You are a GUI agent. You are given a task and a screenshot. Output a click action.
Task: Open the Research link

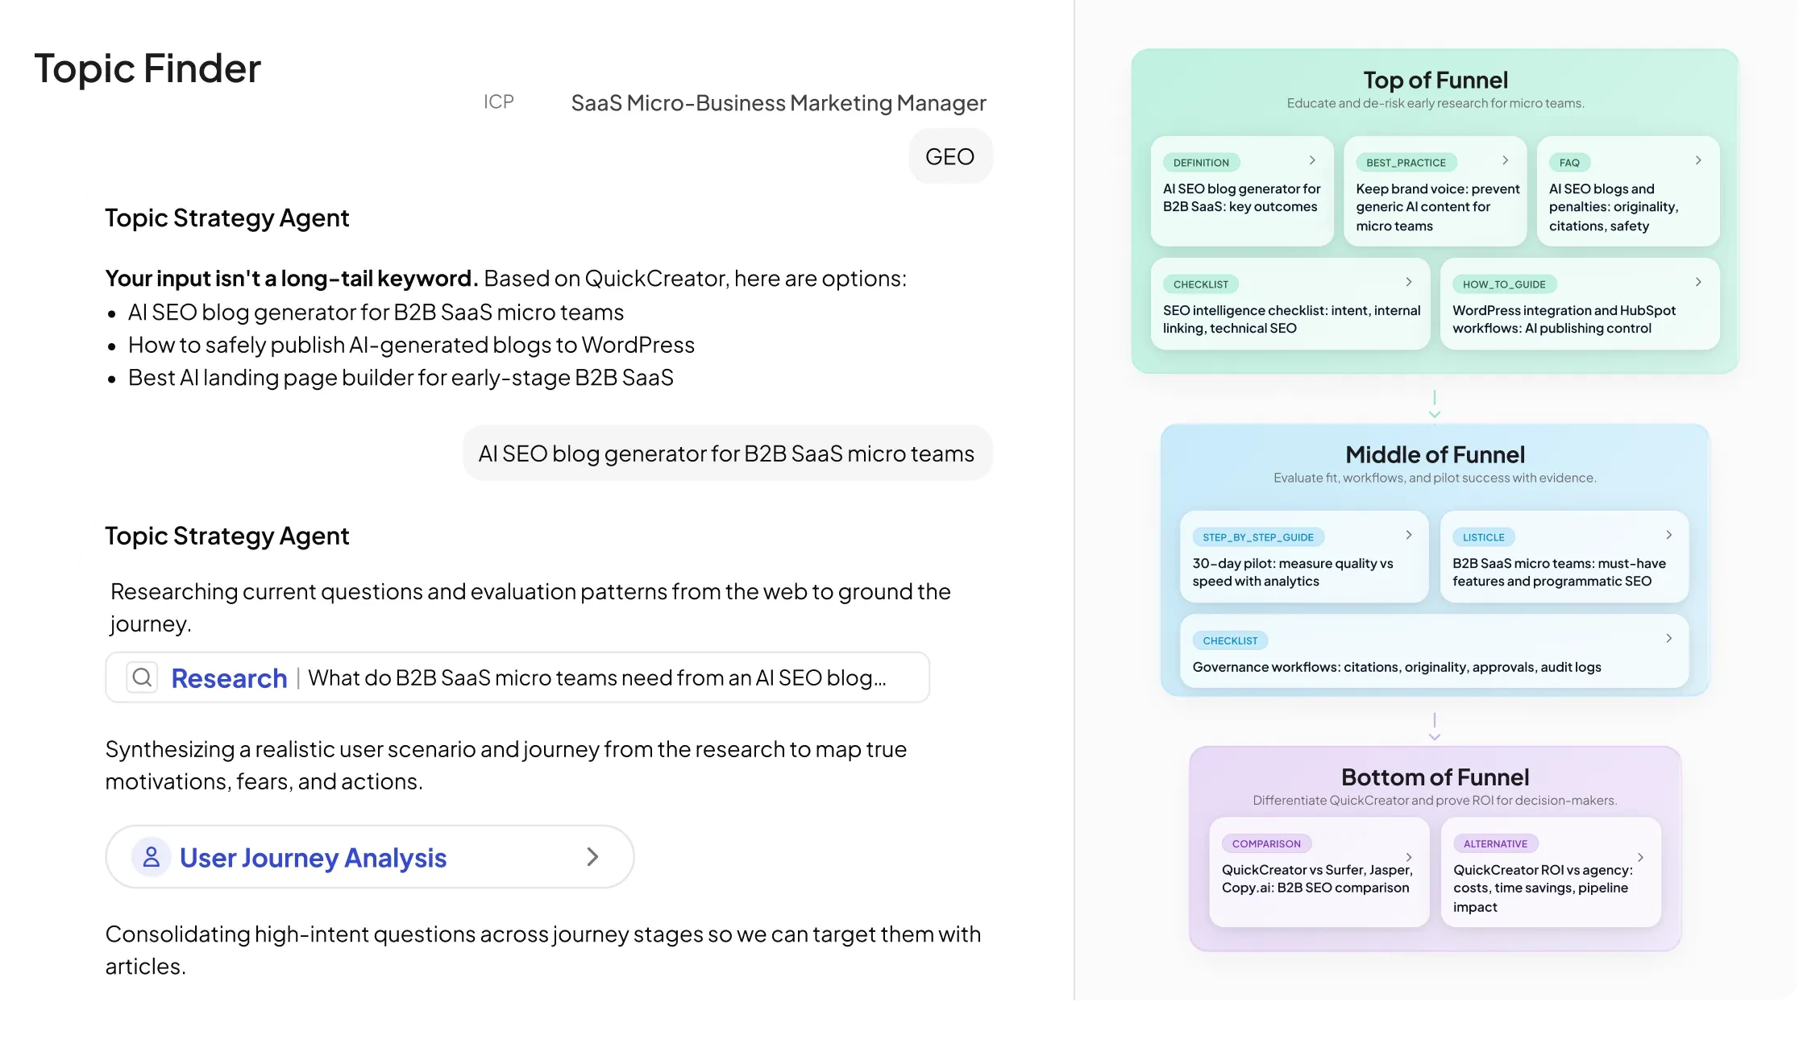[x=229, y=678]
